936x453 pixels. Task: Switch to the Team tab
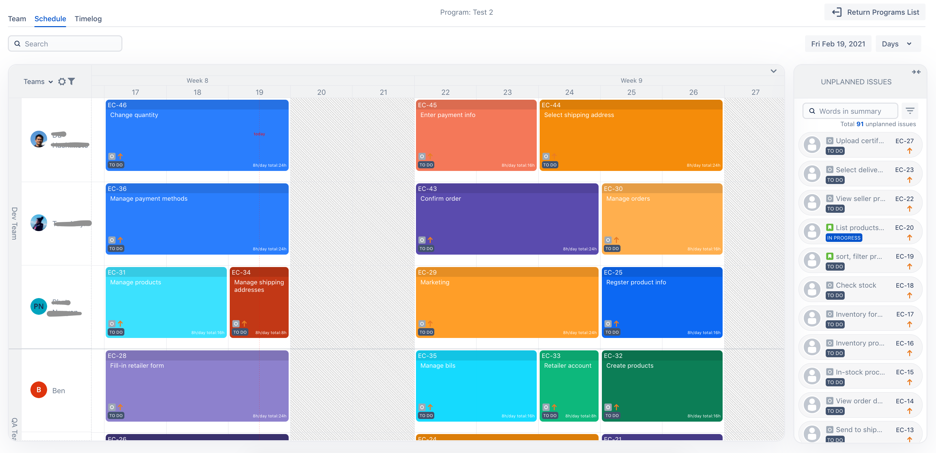pyautogui.click(x=17, y=19)
